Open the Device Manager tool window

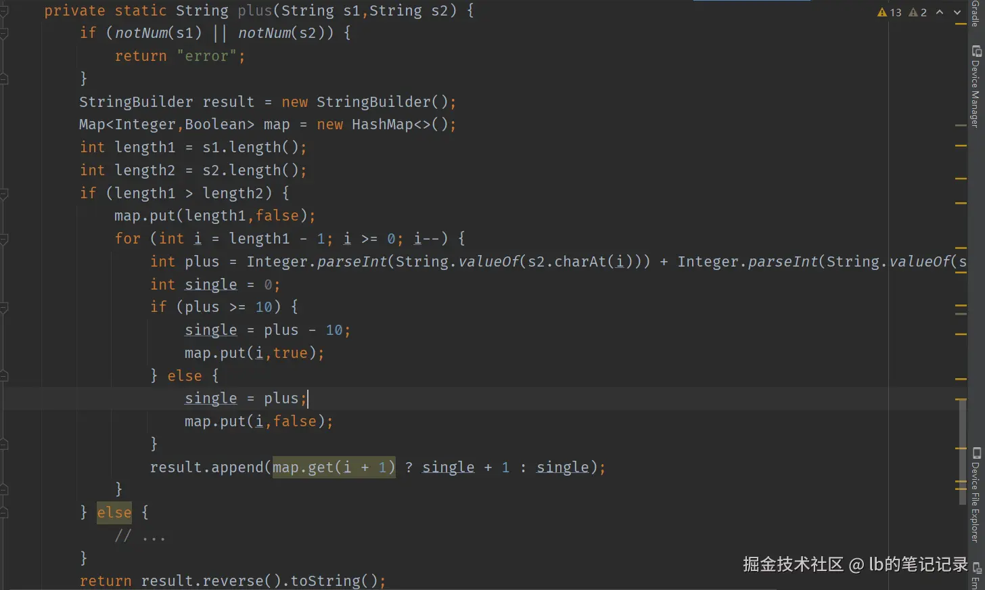[x=976, y=87]
